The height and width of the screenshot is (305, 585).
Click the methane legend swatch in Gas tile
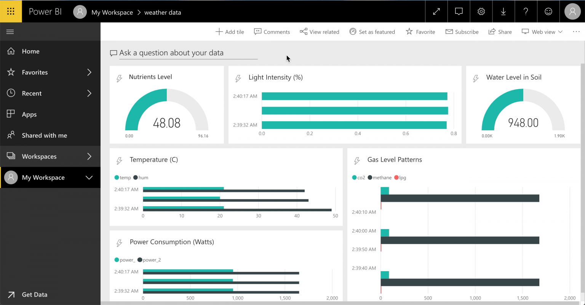tap(370, 178)
